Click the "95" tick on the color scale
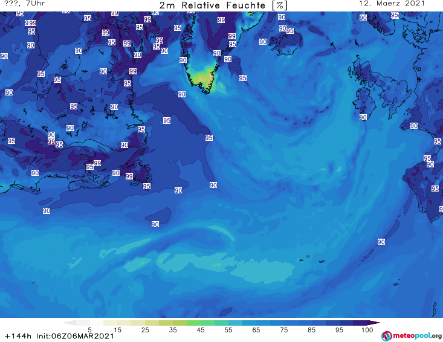The image size is (443, 342). 339,330
